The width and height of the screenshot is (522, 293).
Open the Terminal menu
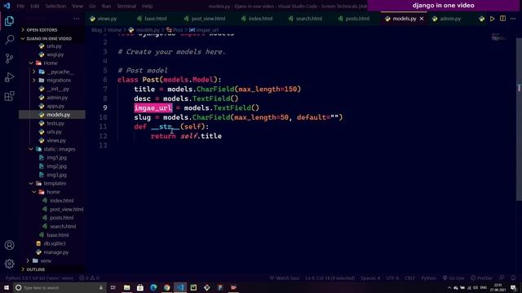126,6
